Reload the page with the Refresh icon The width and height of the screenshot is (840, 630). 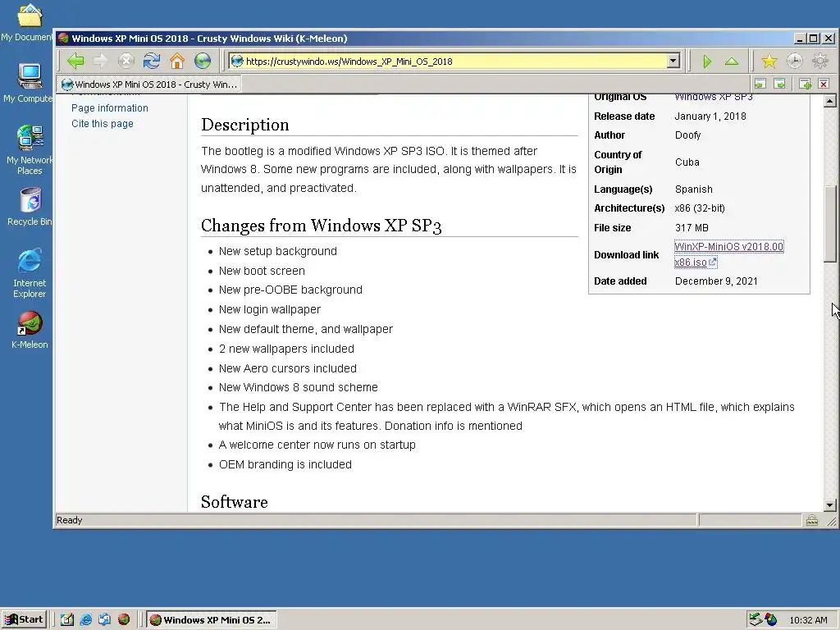pos(152,61)
